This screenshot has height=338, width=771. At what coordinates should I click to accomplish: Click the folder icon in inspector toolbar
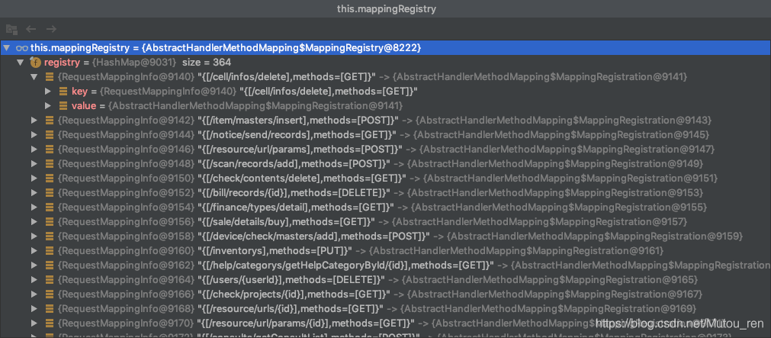tap(11, 29)
